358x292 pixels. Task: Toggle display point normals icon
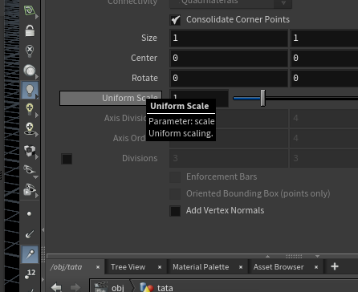pos(30,234)
